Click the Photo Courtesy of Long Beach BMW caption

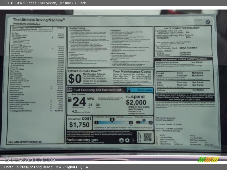coord(46,167)
